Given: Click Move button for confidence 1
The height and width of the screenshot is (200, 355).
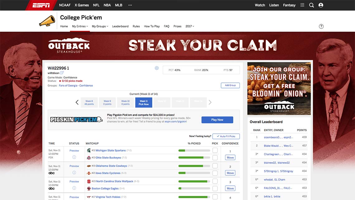Looking at the screenshot, I should 230,157.
